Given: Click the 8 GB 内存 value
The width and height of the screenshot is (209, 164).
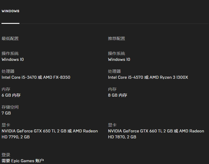Looking at the screenshot, I should (117, 95).
